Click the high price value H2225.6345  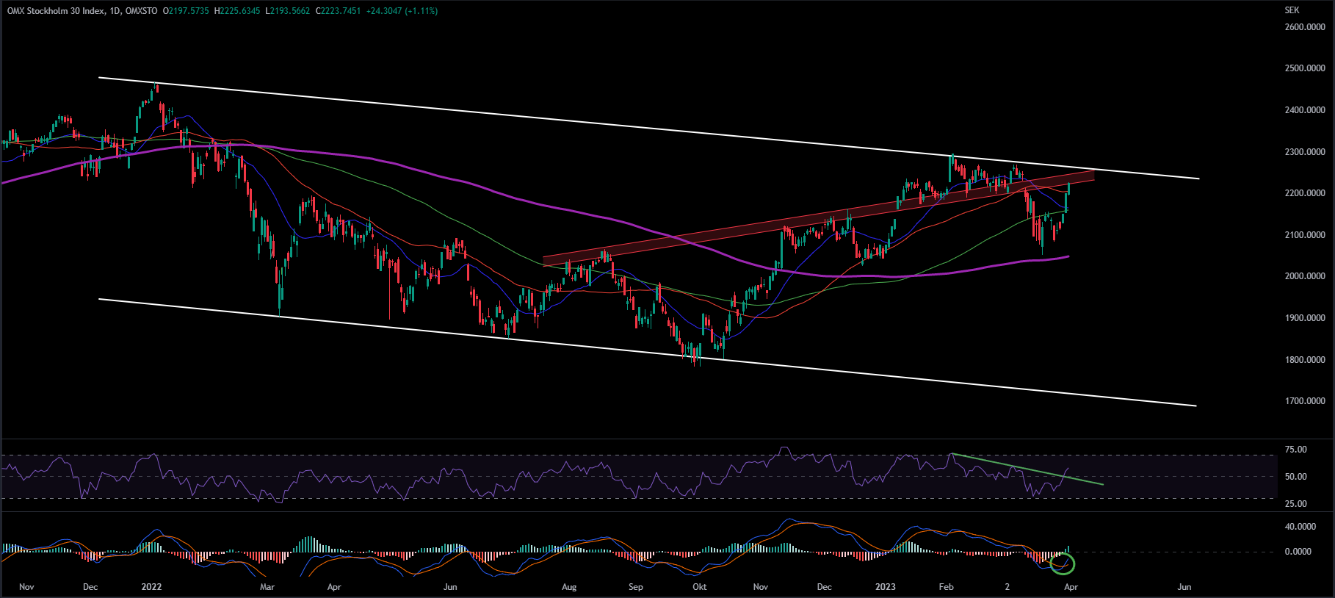coord(237,11)
